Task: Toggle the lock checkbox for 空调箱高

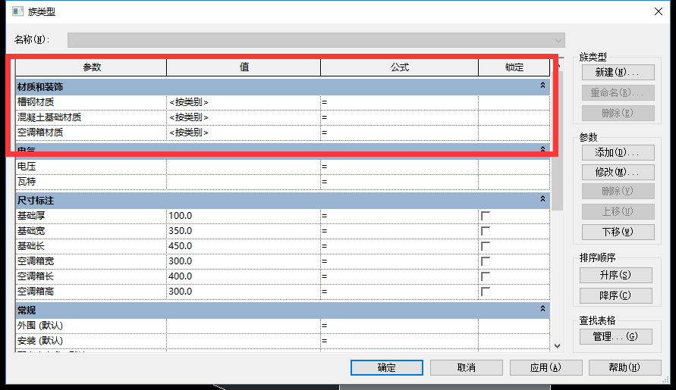Action: 486,292
